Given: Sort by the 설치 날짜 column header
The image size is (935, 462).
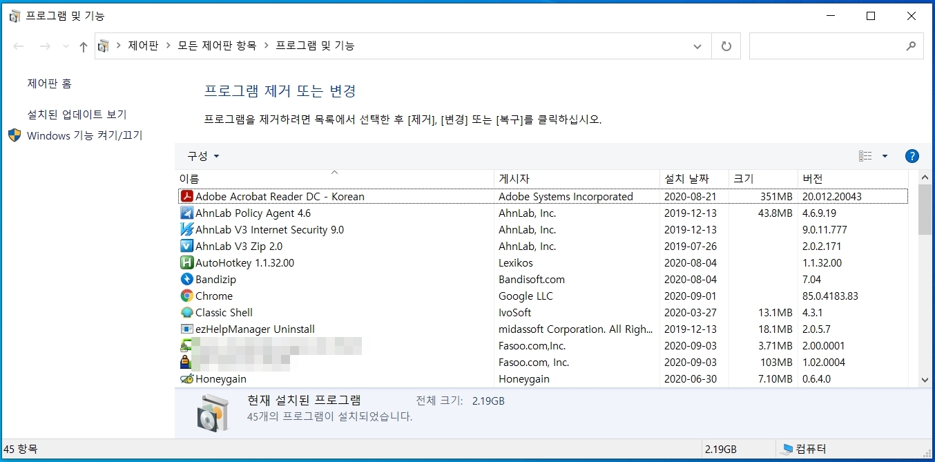Looking at the screenshot, I should click(694, 178).
